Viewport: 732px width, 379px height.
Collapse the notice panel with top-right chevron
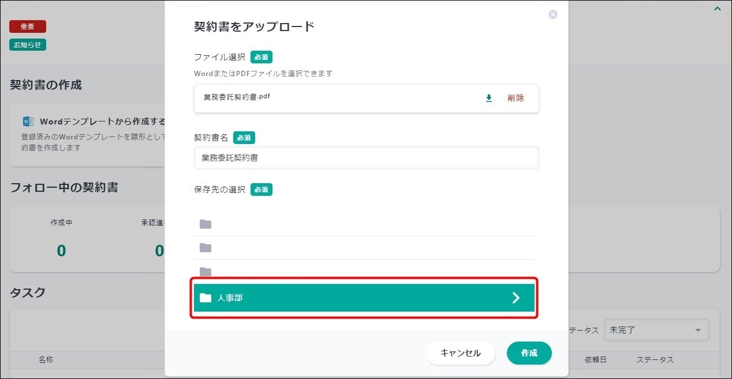717,9
